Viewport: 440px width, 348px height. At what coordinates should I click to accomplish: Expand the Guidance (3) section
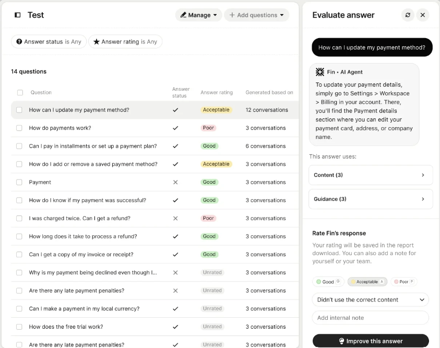point(371,199)
